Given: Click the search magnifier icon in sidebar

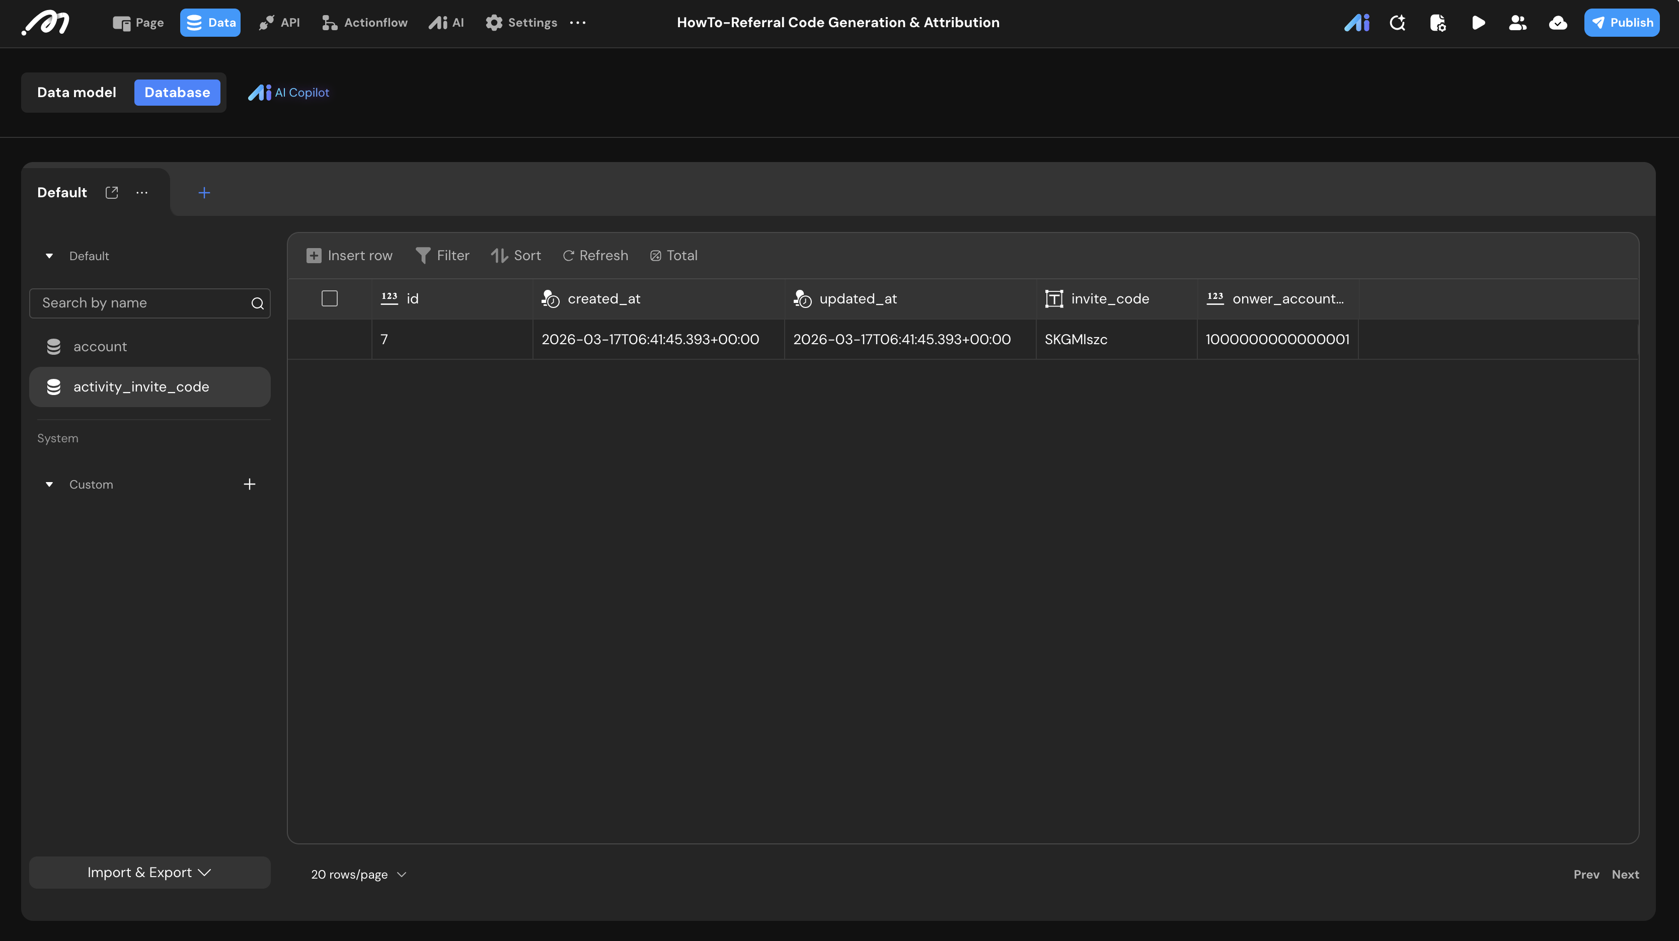Looking at the screenshot, I should 258,303.
